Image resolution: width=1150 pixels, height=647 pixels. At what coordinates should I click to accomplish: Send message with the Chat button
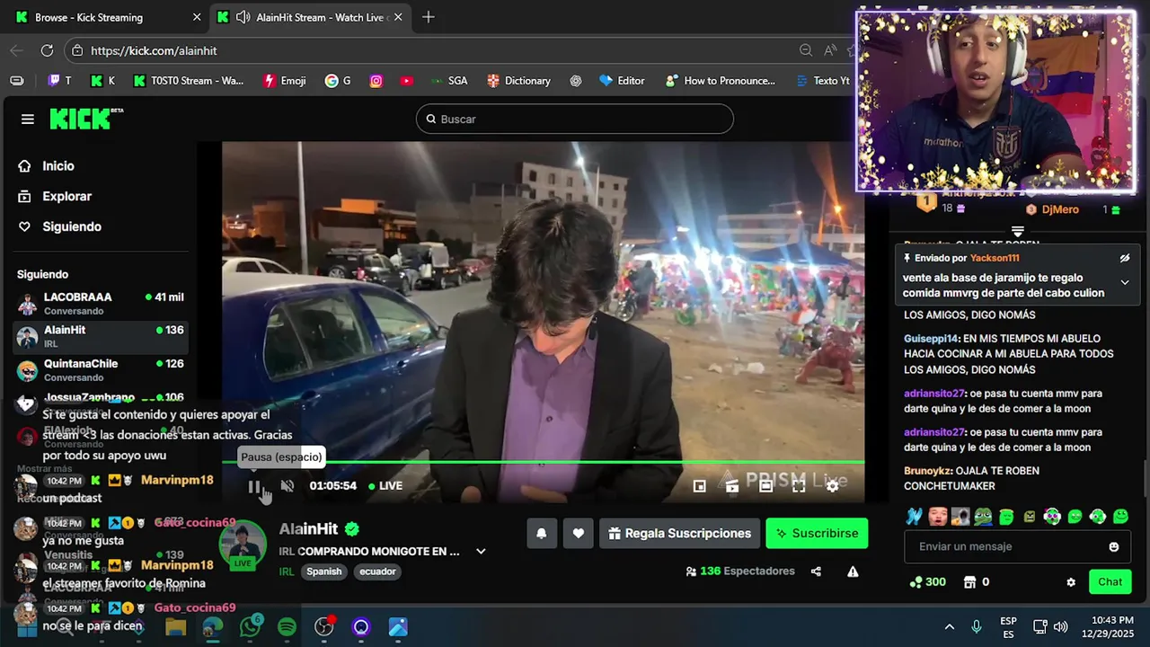click(x=1110, y=582)
